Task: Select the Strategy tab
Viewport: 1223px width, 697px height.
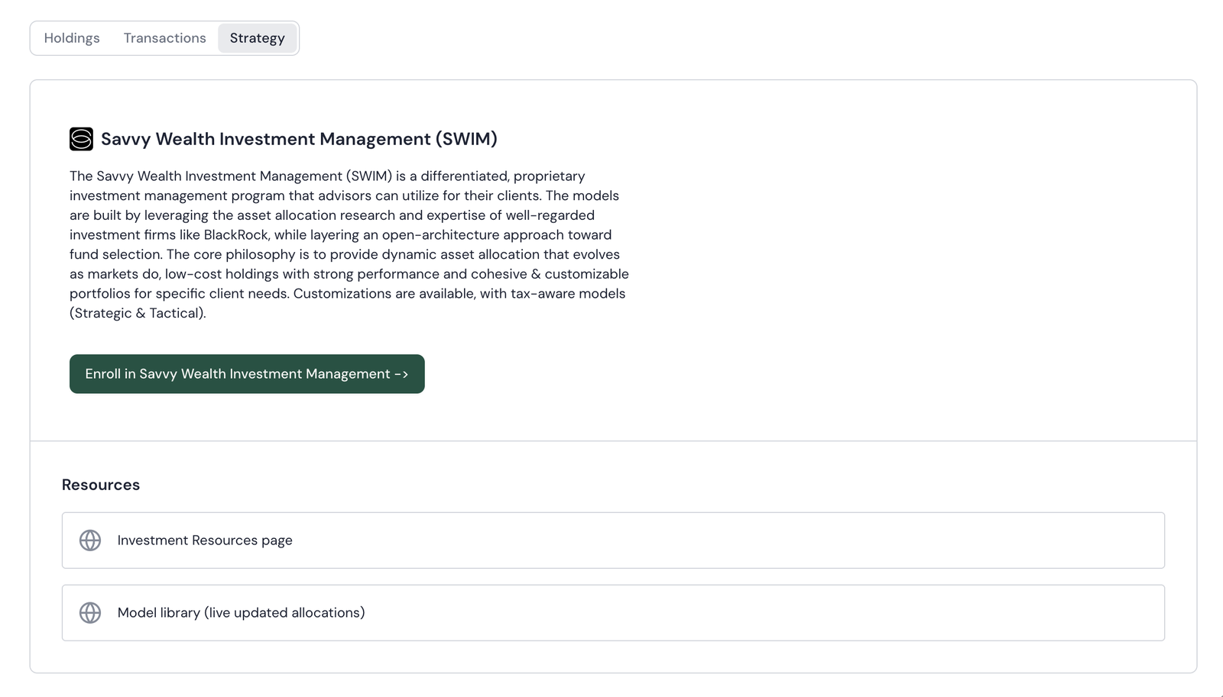Action: click(x=258, y=38)
